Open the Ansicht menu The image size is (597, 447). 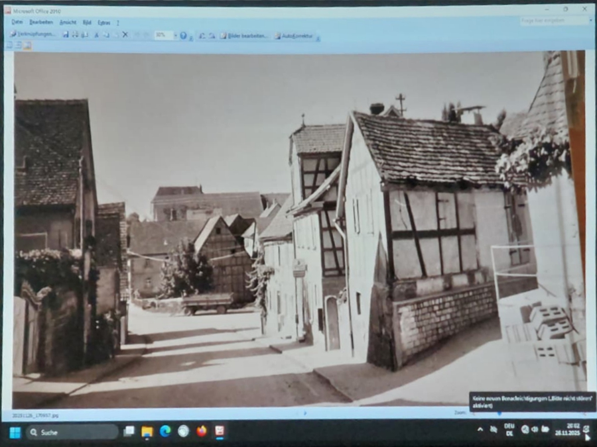click(68, 22)
